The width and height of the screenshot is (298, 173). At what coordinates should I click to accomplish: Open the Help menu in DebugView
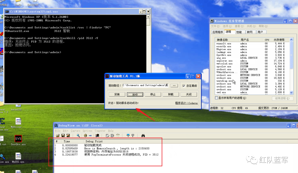click(x=111, y=131)
